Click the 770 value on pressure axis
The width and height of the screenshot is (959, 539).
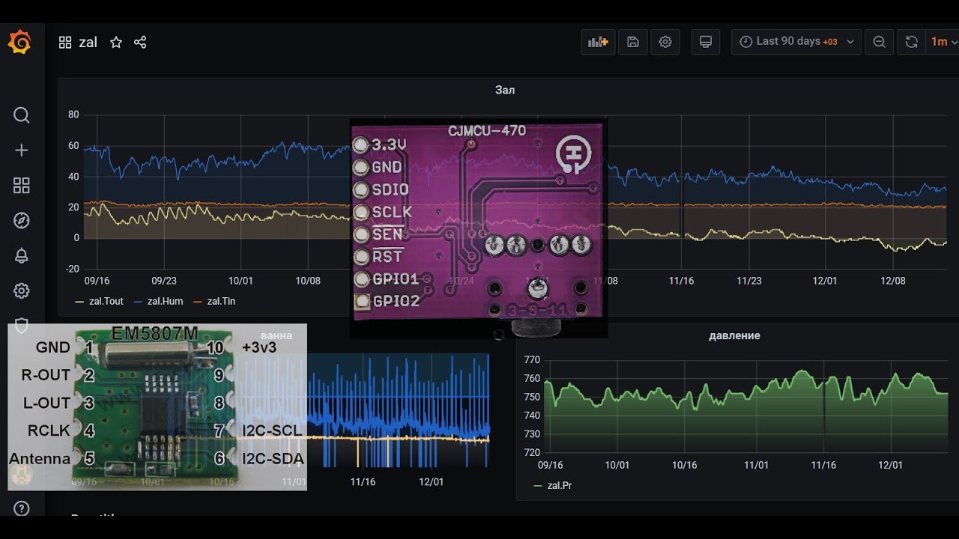[531, 360]
